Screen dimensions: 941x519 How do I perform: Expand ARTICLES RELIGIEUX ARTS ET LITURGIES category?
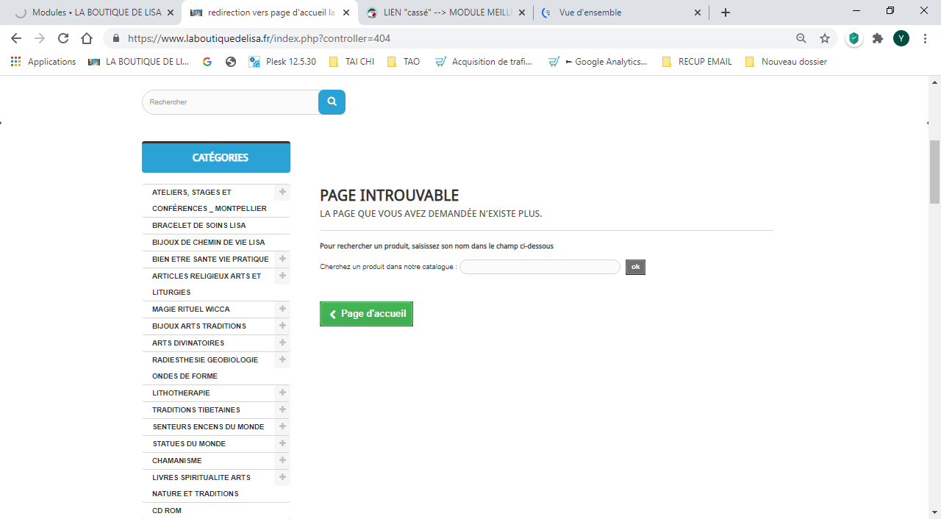click(x=282, y=276)
